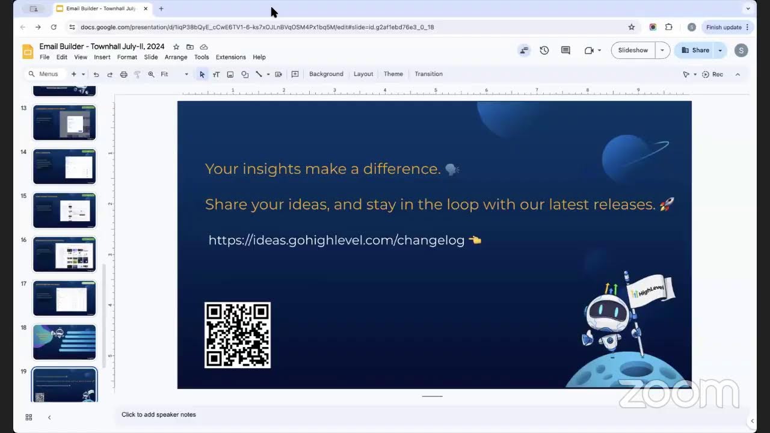The width and height of the screenshot is (770, 433).
Task: Click the browser back arrow
Action: point(23,27)
